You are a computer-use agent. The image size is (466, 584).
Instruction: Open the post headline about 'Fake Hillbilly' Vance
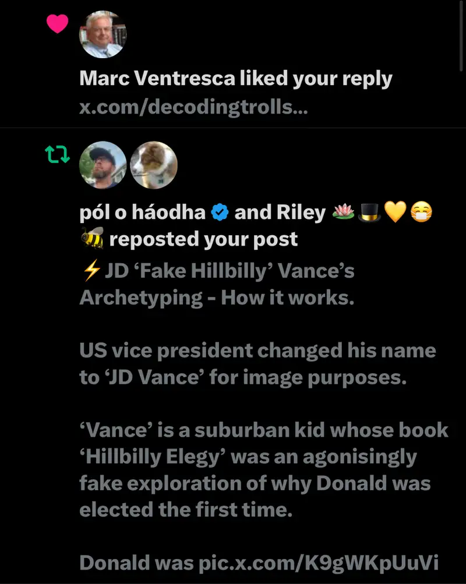click(x=224, y=285)
